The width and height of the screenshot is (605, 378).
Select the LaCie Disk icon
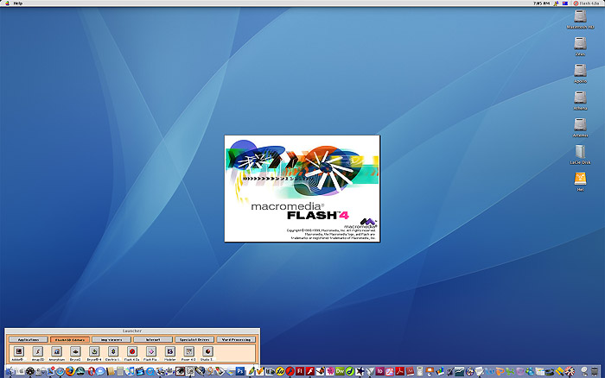click(580, 152)
